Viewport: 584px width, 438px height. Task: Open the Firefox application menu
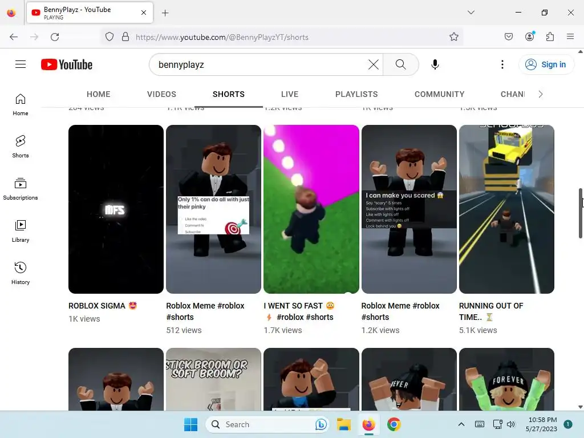point(570,37)
